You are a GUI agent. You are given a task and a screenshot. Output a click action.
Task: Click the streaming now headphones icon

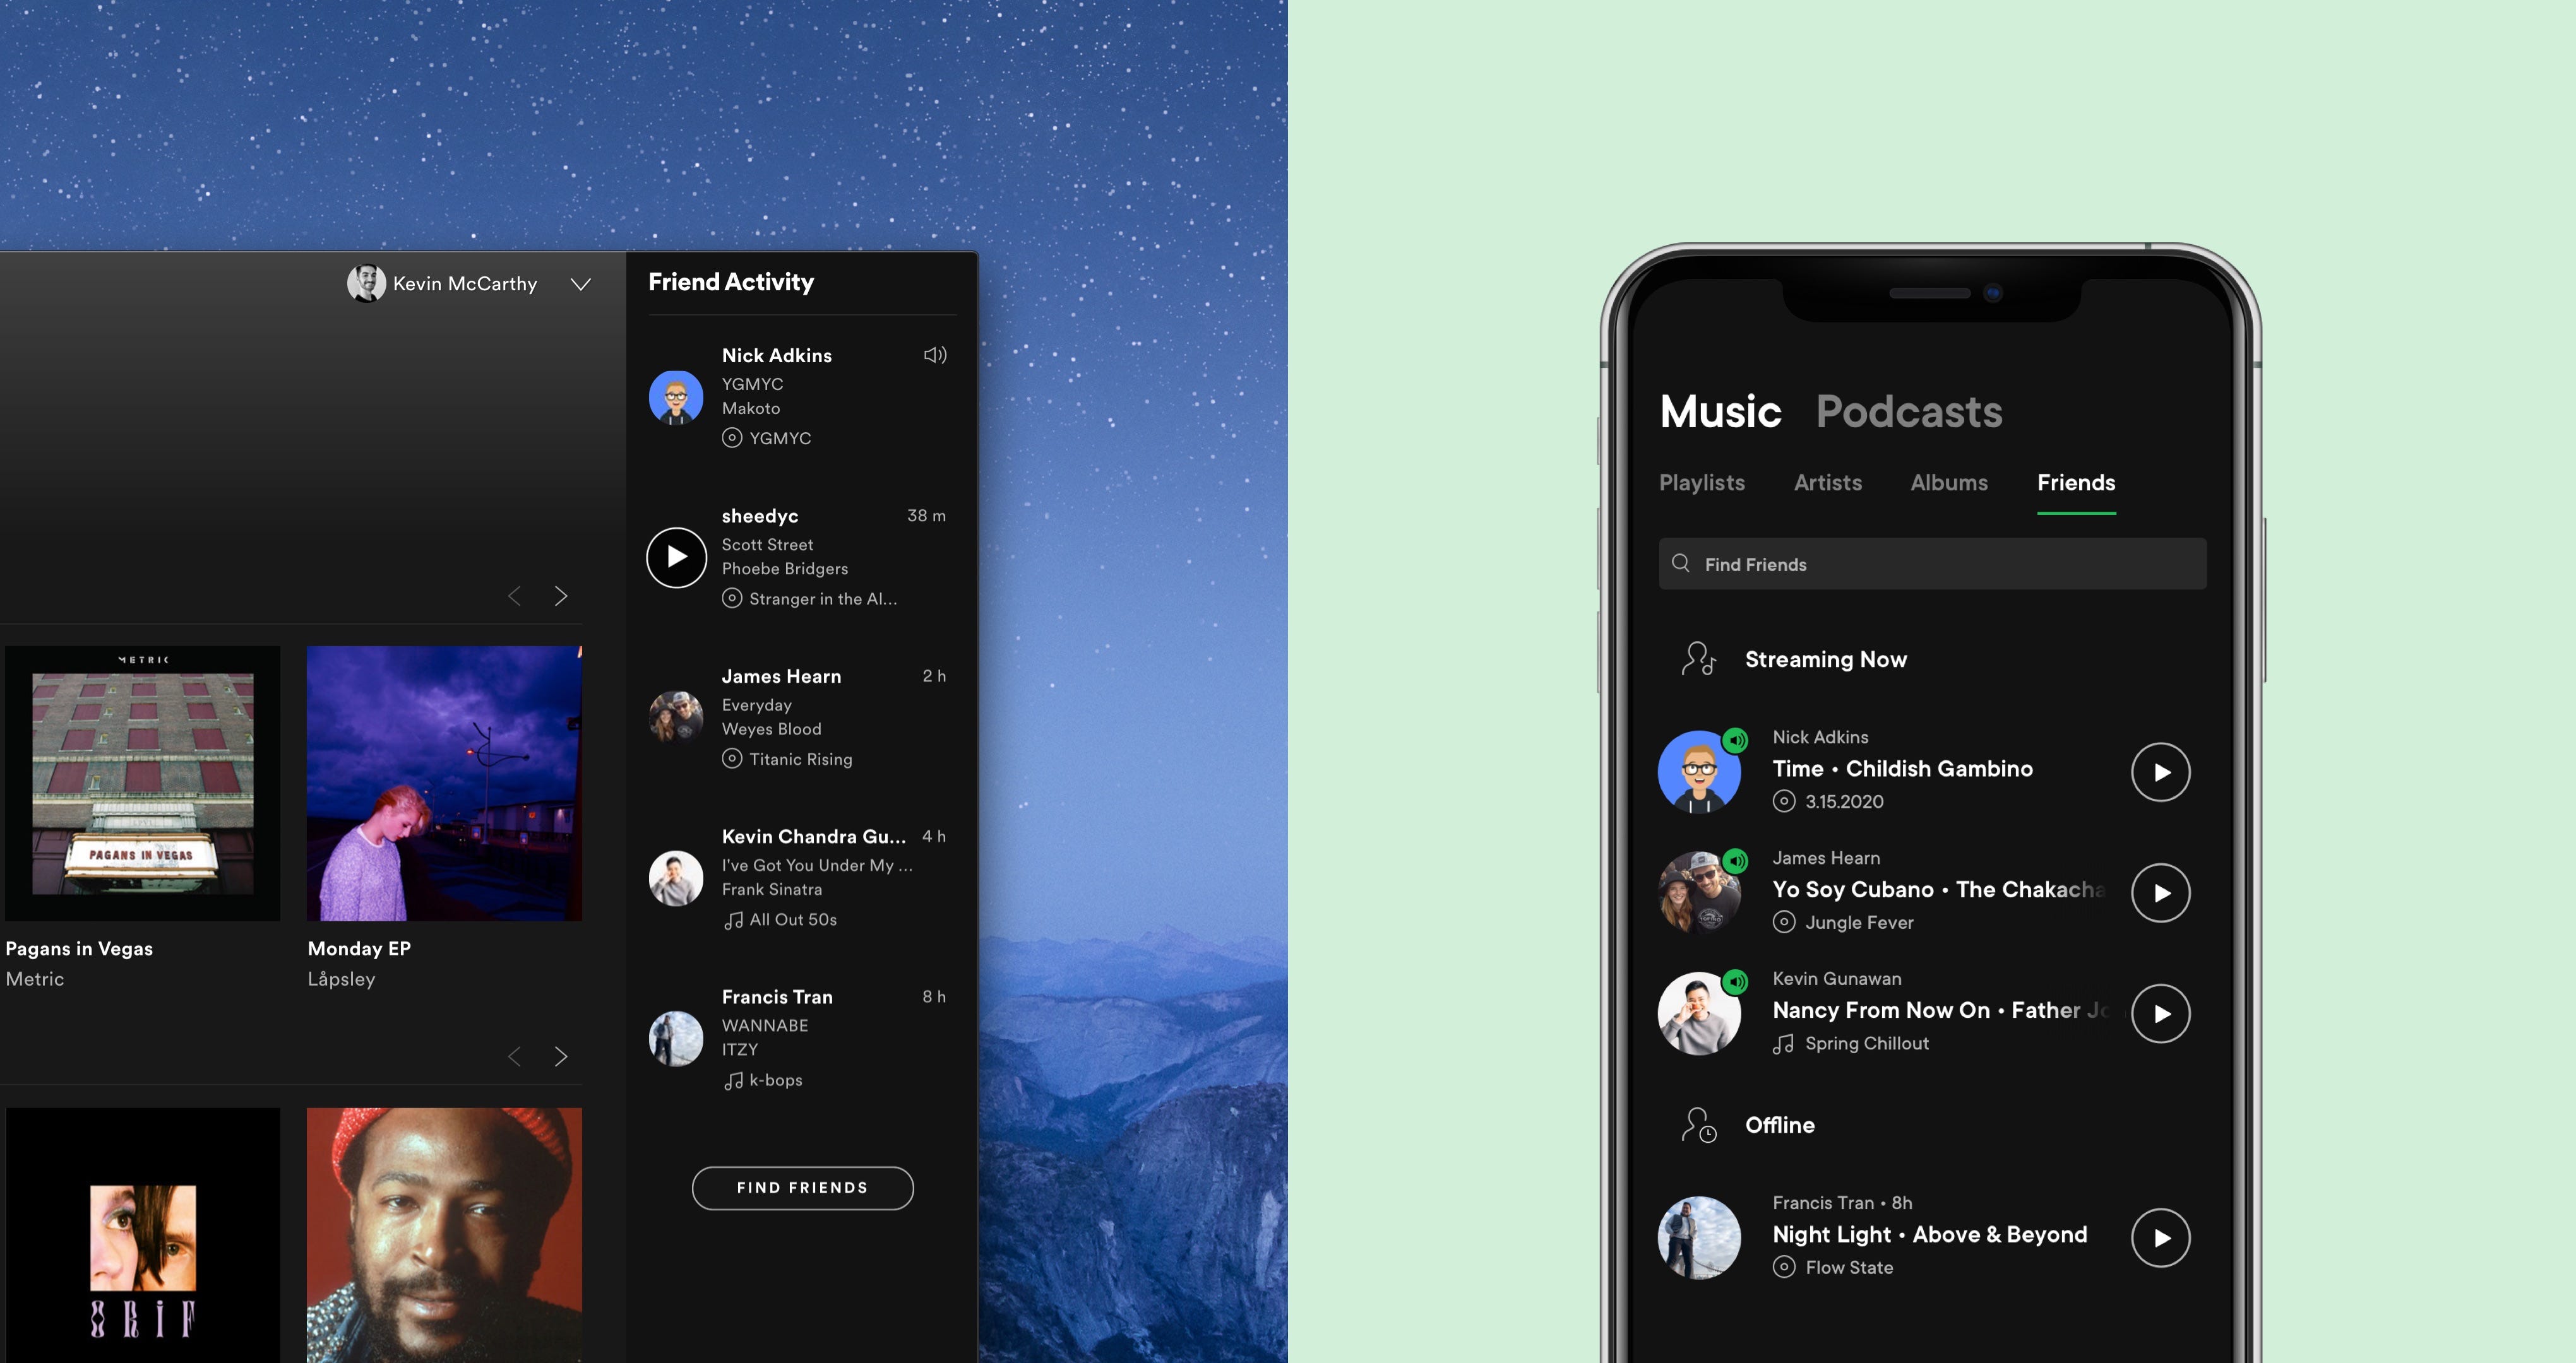(x=1697, y=658)
